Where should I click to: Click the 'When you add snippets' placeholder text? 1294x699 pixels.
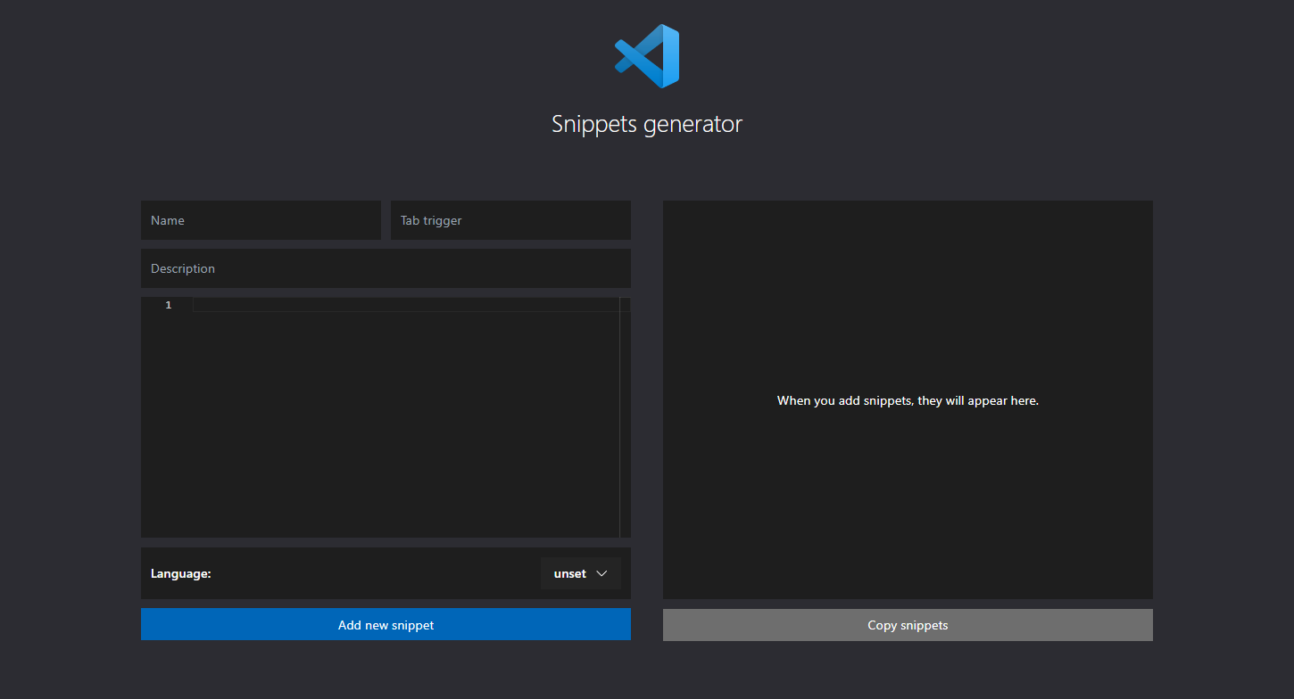click(x=908, y=400)
